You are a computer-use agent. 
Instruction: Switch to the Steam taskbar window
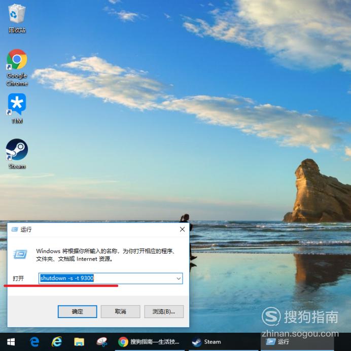[223, 342]
